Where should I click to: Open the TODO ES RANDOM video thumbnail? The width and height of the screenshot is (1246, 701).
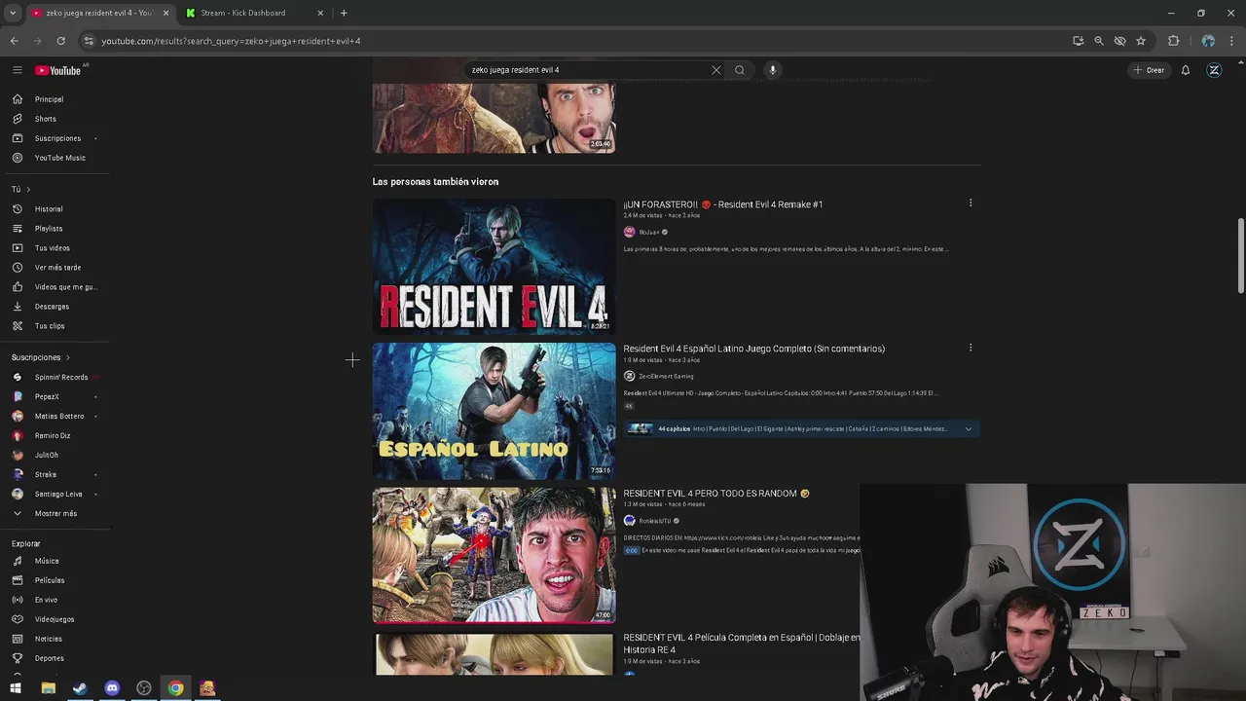click(494, 555)
